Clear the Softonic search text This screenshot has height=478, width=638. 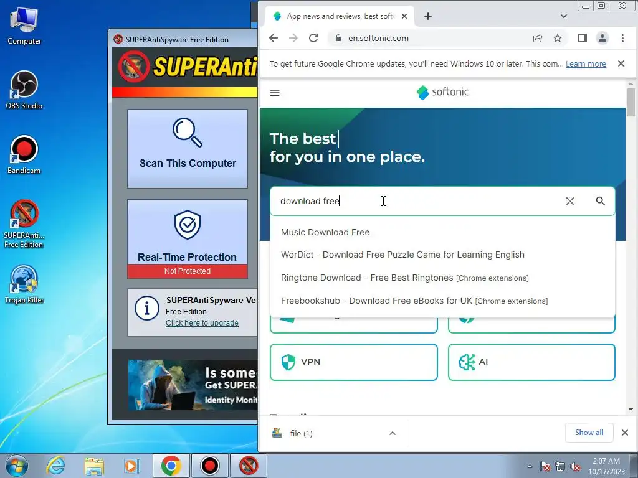pyautogui.click(x=570, y=201)
